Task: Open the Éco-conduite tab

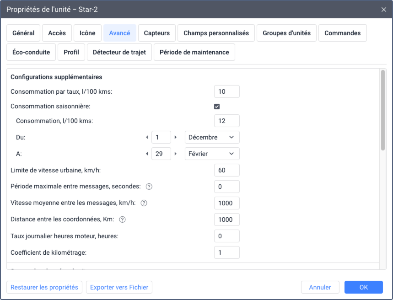Action: 31,52
